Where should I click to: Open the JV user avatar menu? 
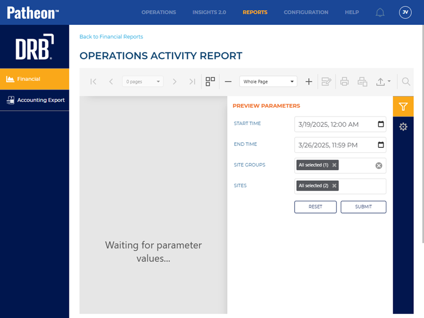[x=405, y=12]
